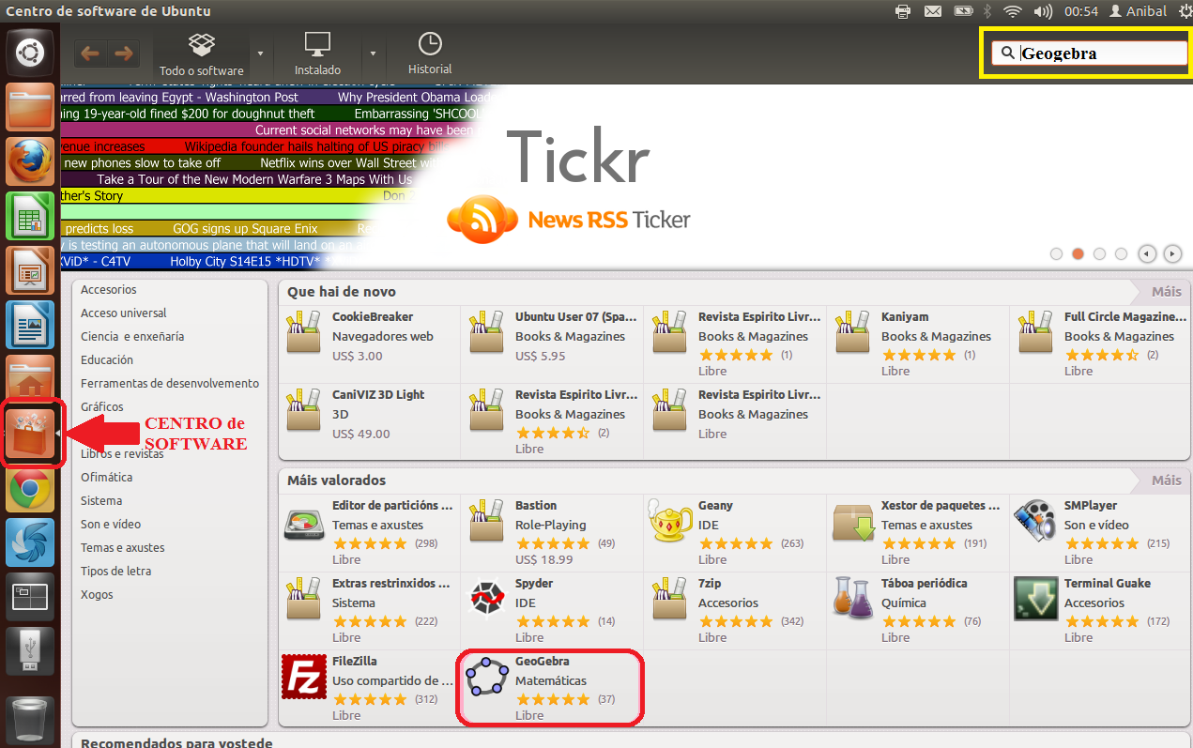Open the Anibal user menu

(x=1138, y=11)
